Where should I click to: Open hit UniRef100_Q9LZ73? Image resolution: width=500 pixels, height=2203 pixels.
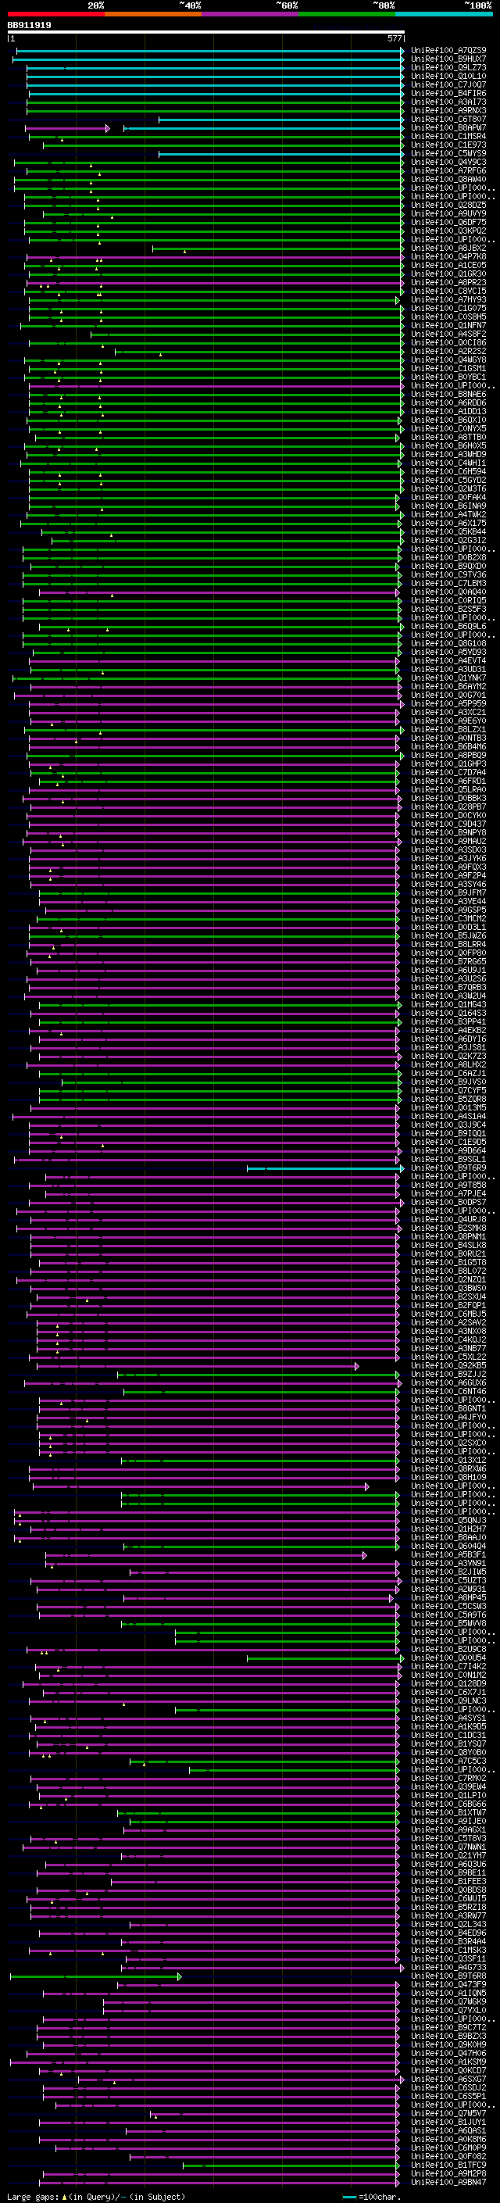(x=448, y=67)
